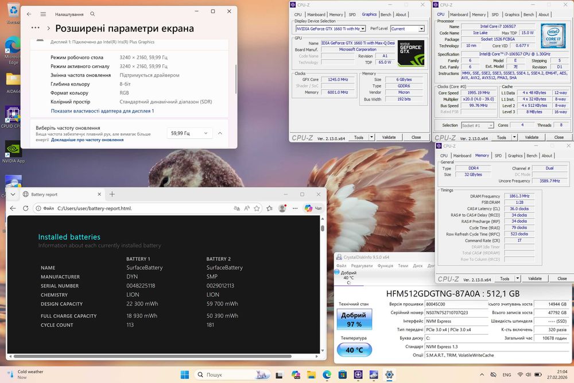Screen dimensions: 574x383
Task: Open the Edge profile avatar
Action: coord(282,208)
